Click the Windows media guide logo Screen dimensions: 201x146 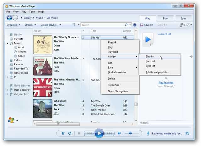point(11,120)
